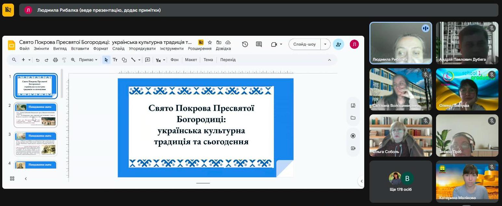Screen dimensions: 502x206
Task: Open version history clock icon
Action: [x=245, y=44]
